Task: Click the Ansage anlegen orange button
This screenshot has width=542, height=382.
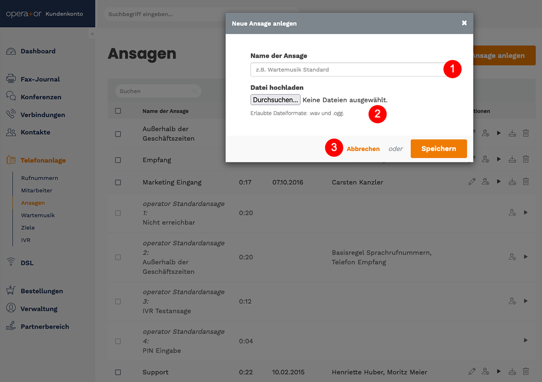Action: pos(504,55)
